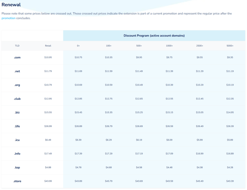Click the .icu TLD name
The image size is (247, 190).
point(17,140)
